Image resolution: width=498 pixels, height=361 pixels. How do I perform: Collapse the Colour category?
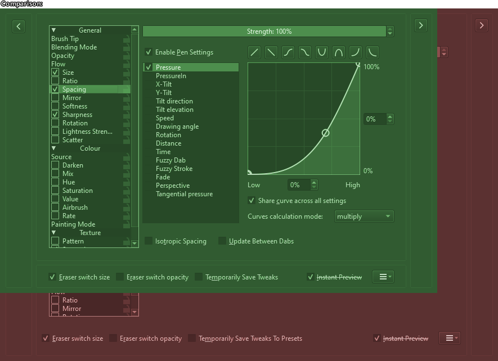[x=53, y=148]
